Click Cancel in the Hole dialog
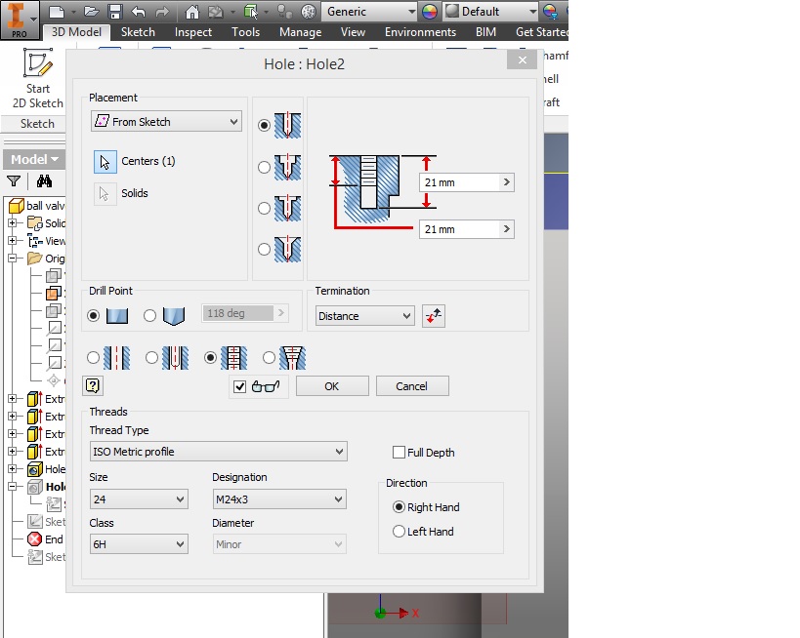Image resolution: width=800 pixels, height=638 pixels. [x=412, y=386]
